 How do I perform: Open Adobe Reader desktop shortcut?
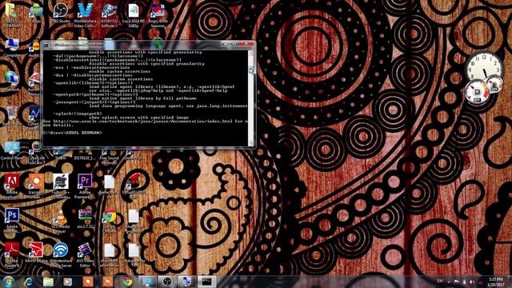pos(12,255)
